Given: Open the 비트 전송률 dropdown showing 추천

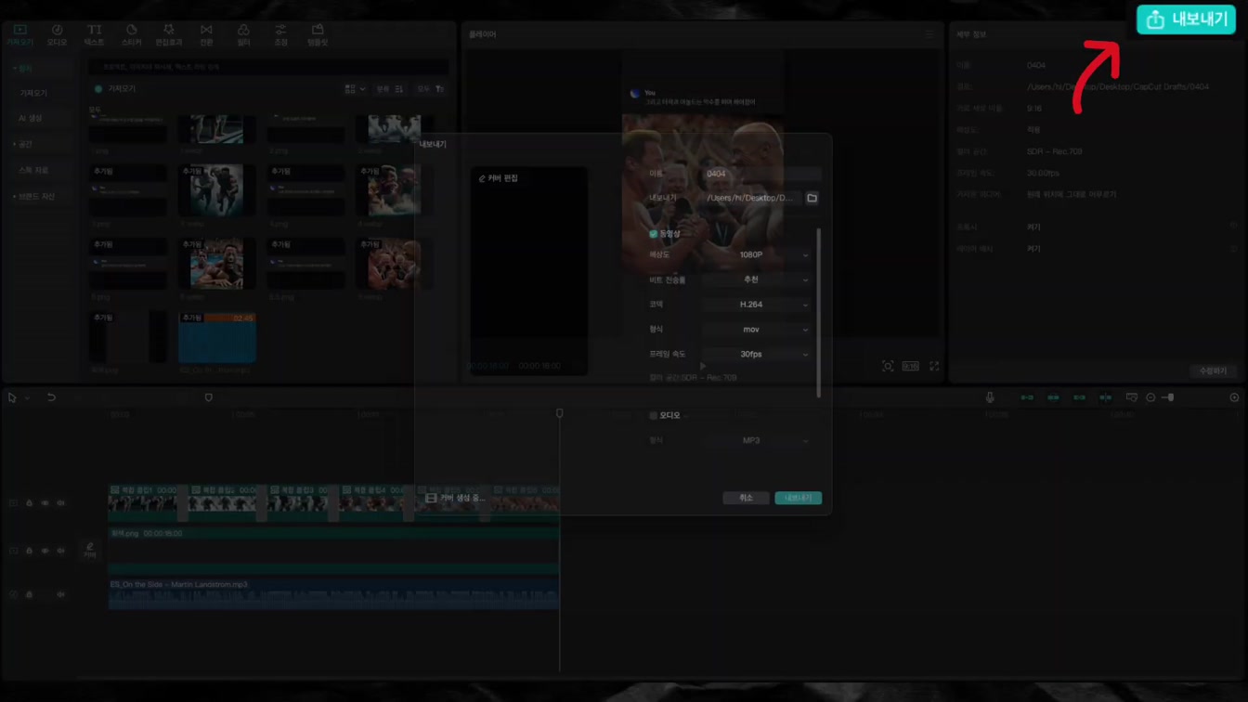Looking at the screenshot, I should (x=757, y=279).
